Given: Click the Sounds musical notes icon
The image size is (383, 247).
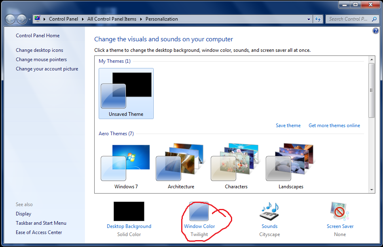Looking at the screenshot, I should (270, 211).
